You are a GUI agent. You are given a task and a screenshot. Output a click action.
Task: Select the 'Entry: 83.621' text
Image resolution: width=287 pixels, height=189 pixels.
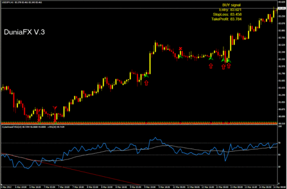230,10
